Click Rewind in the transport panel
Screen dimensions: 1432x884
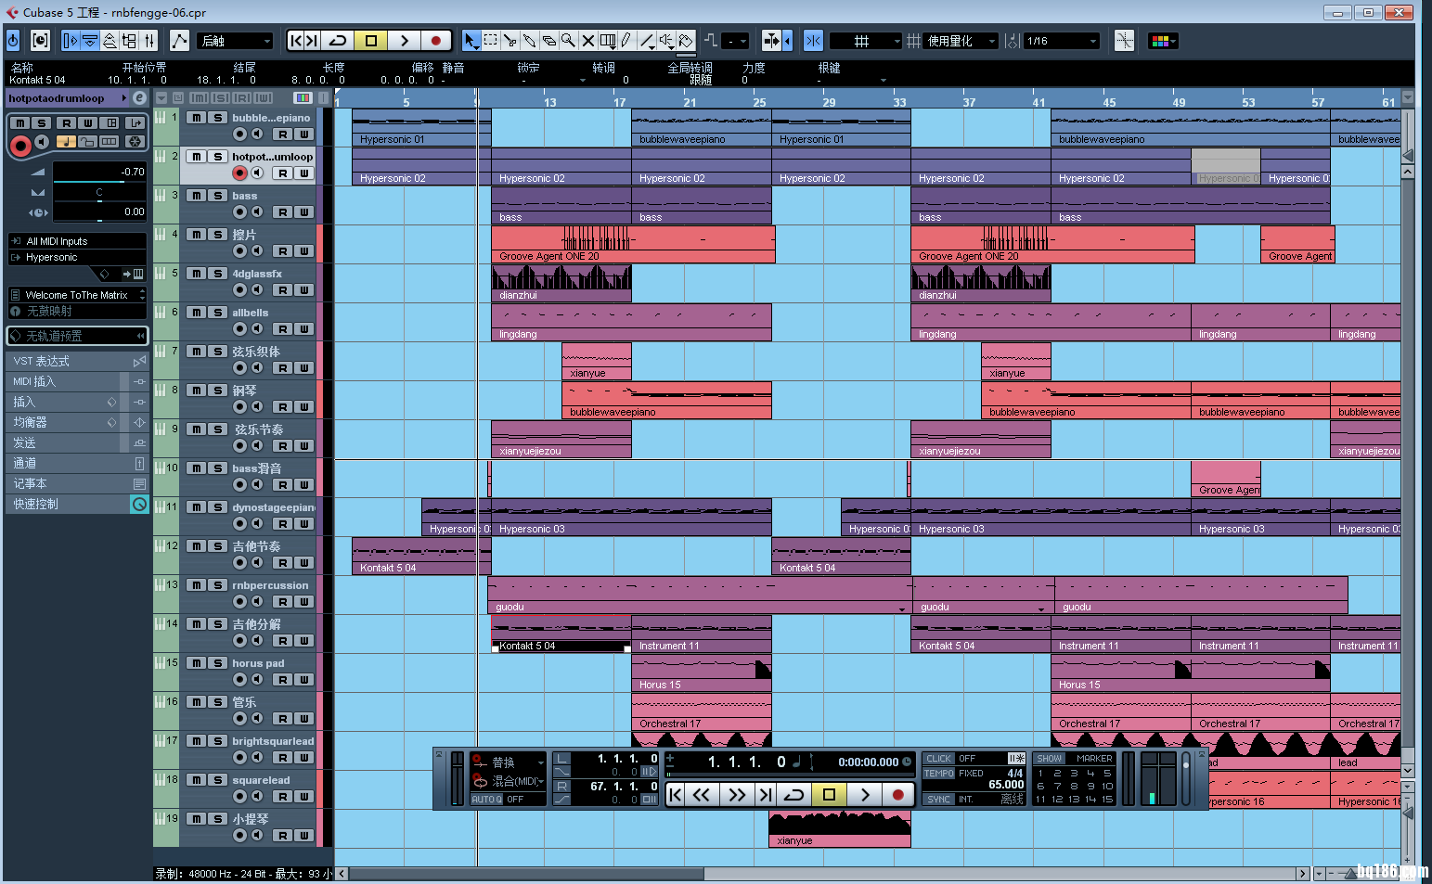702,795
